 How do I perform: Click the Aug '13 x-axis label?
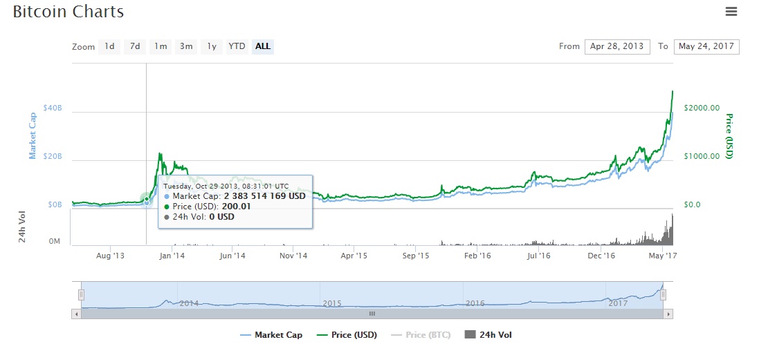[110, 256]
